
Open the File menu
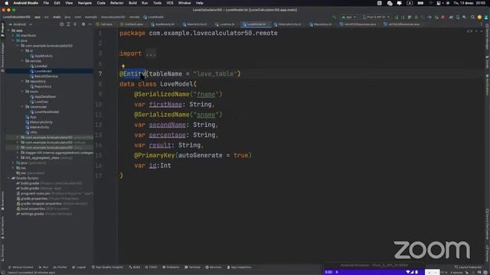(46, 3)
